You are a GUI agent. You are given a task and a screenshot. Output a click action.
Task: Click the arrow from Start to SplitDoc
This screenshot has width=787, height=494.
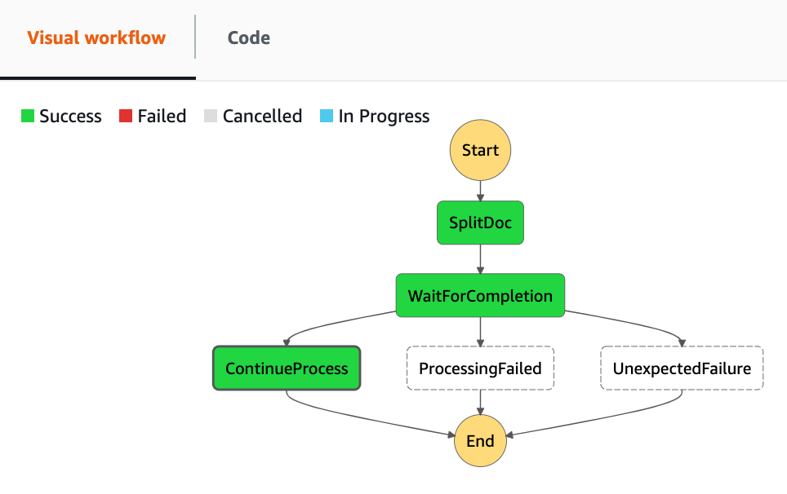tap(480, 187)
